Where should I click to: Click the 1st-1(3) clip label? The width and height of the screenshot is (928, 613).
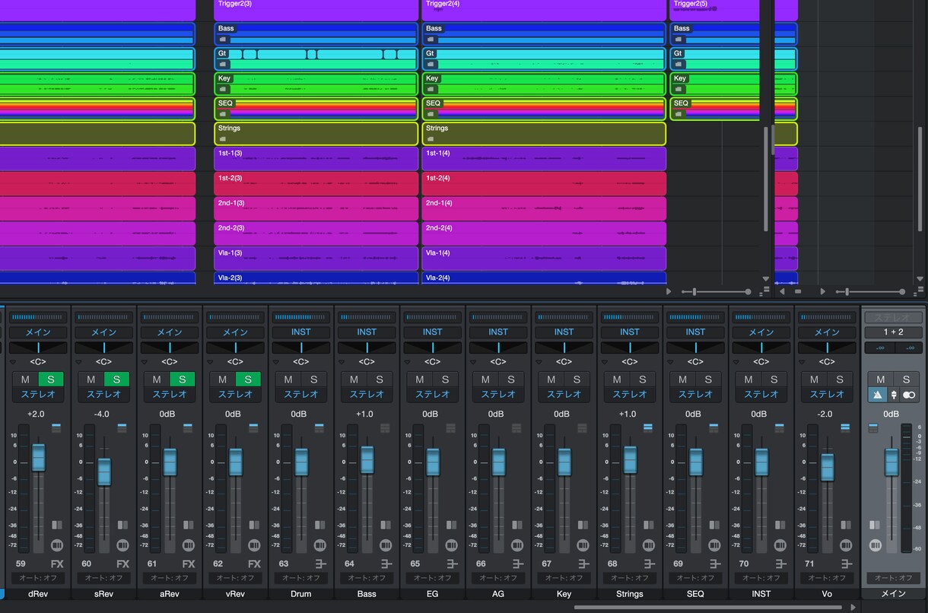(230, 153)
